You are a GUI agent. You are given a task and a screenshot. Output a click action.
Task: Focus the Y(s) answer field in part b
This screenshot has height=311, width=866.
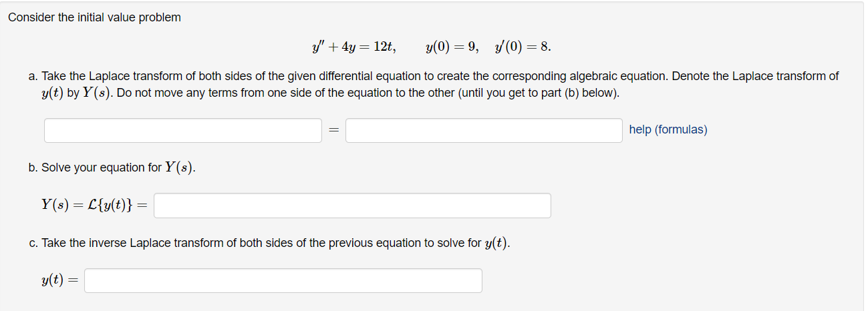[x=353, y=206]
